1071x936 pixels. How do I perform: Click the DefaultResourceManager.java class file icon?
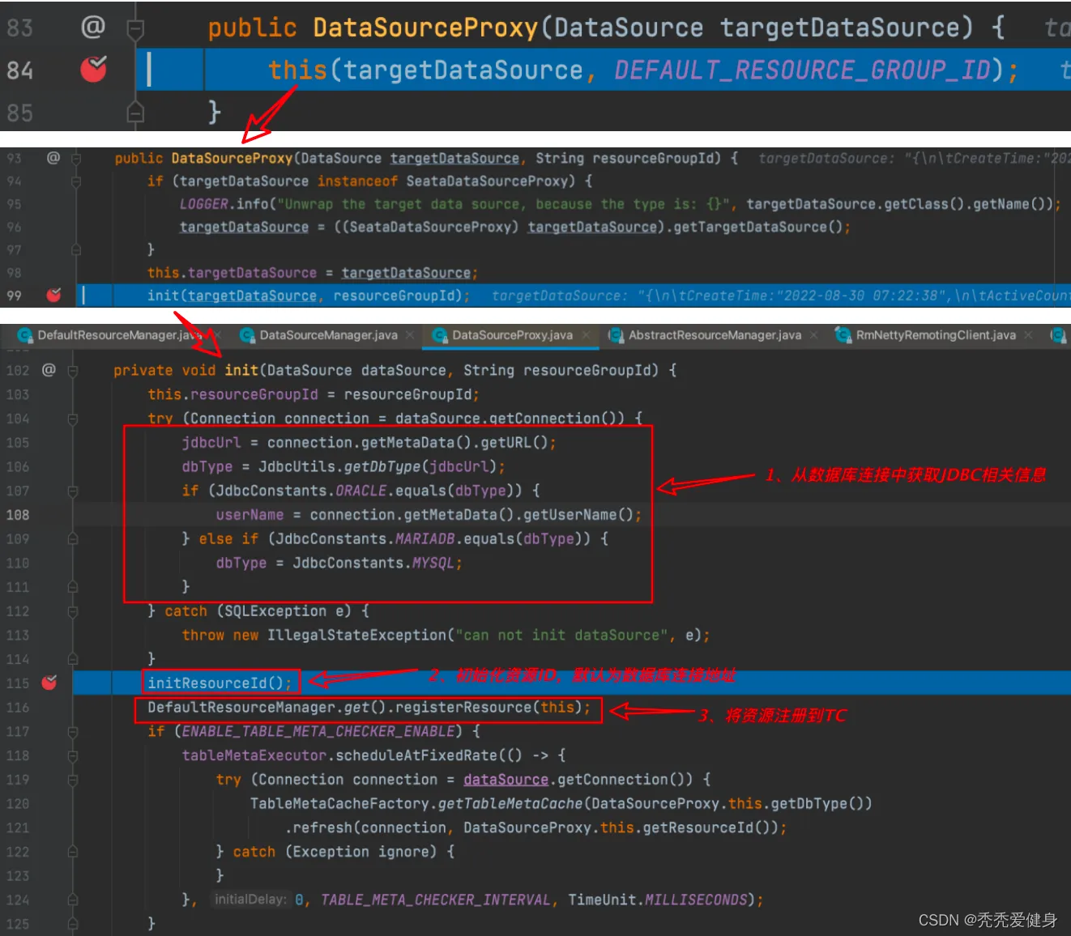click(x=25, y=335)
